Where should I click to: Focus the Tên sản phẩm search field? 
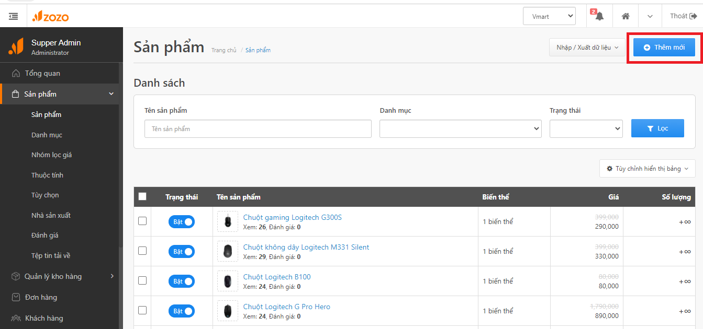[x=258, y=129]
